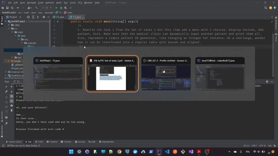Click the Down stack trace arrow in Run panel

pos(12,91)
